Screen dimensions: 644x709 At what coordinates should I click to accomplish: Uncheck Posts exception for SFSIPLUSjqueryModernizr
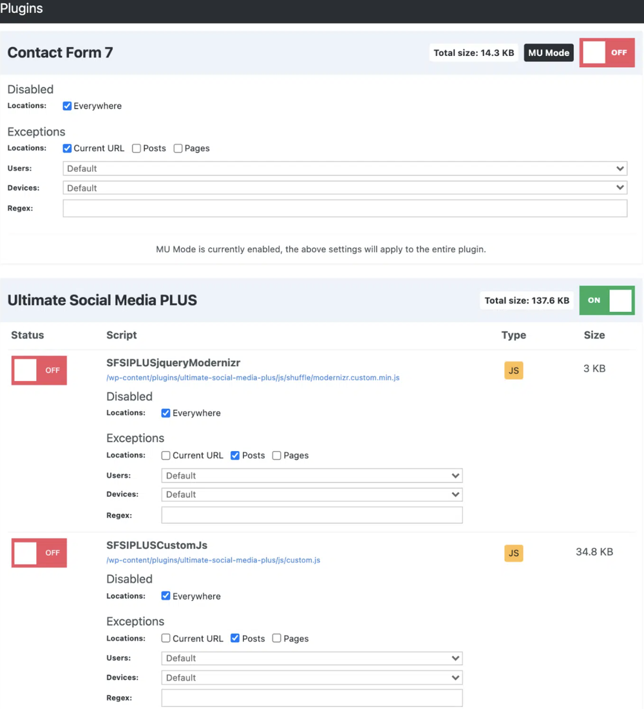click(235, 456)
